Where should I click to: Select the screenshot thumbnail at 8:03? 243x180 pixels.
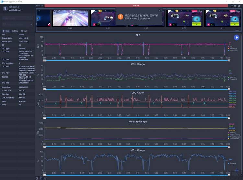[70, 18]
